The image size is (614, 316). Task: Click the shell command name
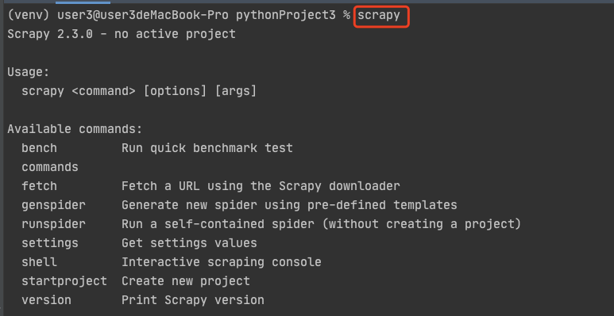coord(39,261)
